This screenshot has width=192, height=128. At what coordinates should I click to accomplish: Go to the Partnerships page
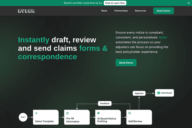coord(121,11)
